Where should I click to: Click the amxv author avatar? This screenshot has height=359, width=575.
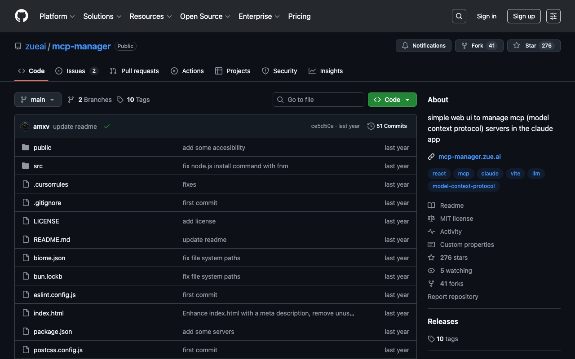click(x=26, y=127)
